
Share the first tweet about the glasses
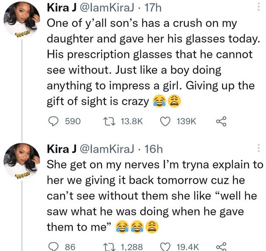point(220,121)
